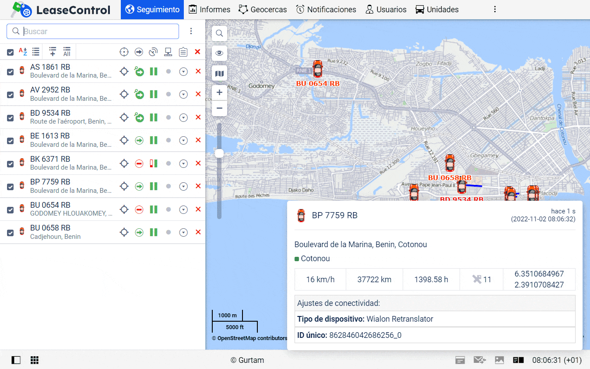Click the crosshair icon for AS 1861 RB
The width and height of the screenshot is (590, 369).
pyautogui.click(x=124, y=71)
